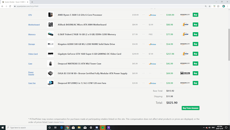This screenshot has width=230, height=130.
Task: Open Microsoft Edge from the taskbar
Action: [62, 128]
